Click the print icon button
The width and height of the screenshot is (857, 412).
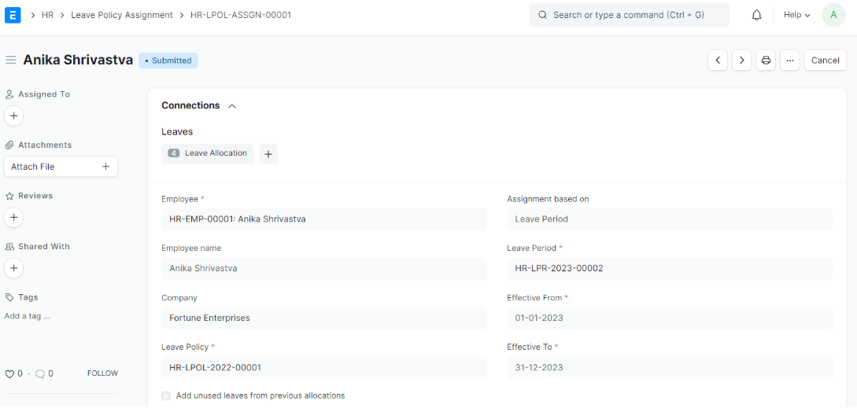[766, 61]
